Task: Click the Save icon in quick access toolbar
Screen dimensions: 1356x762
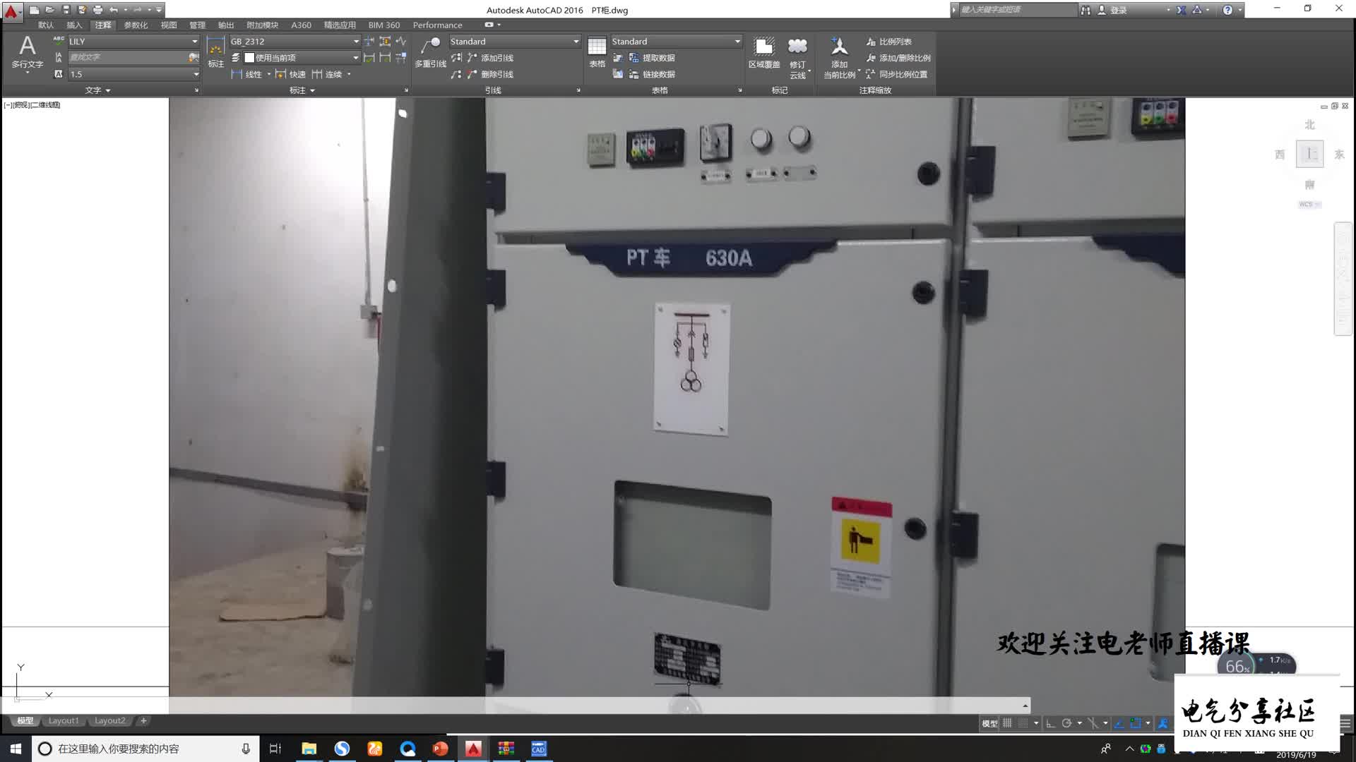Action: pyautogui.click(x=66, y=10)
